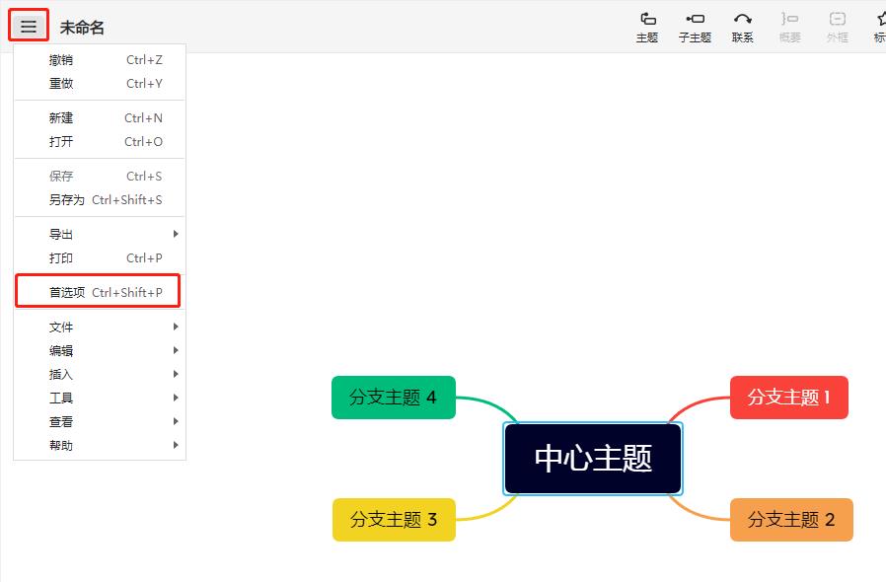Select the orange 分支主题 2 node
Screen dimensions: 886x582
click(791, 520)
